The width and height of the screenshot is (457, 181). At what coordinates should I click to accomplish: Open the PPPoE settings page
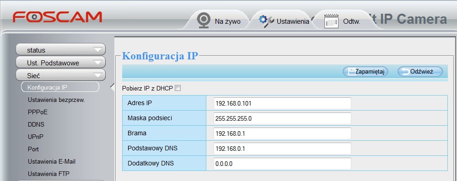click(38, 112)
